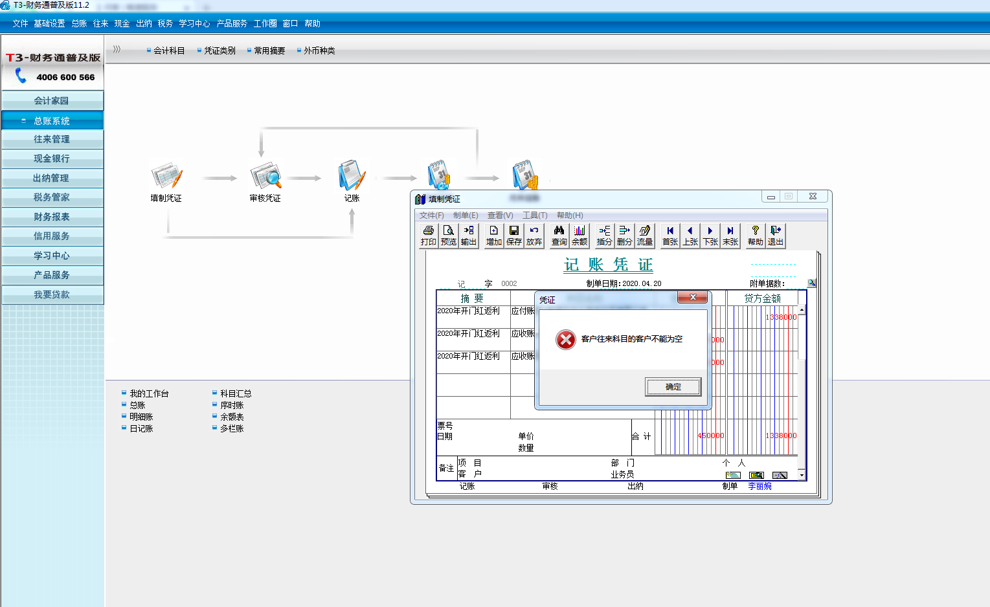Click the 退出 exit toolbar icon
This screenshot has height=607, width=990.
(x=776, y=236)
